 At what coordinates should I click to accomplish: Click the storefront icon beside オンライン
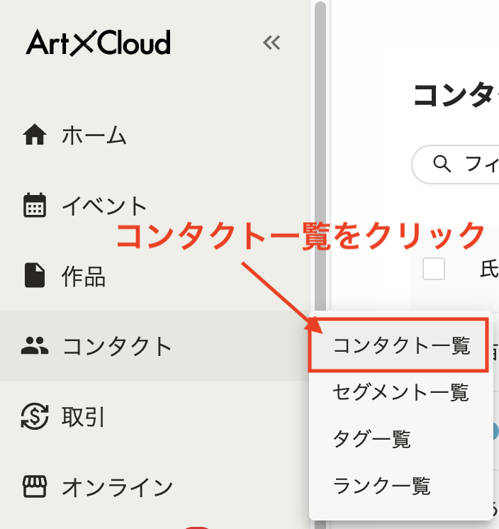point(35,486)
